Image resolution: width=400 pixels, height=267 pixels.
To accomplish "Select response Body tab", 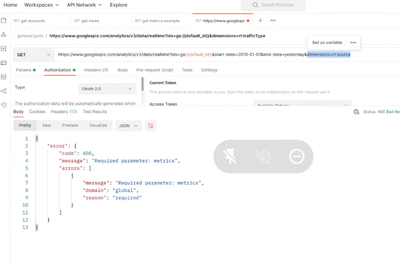I will coord(18,112).
